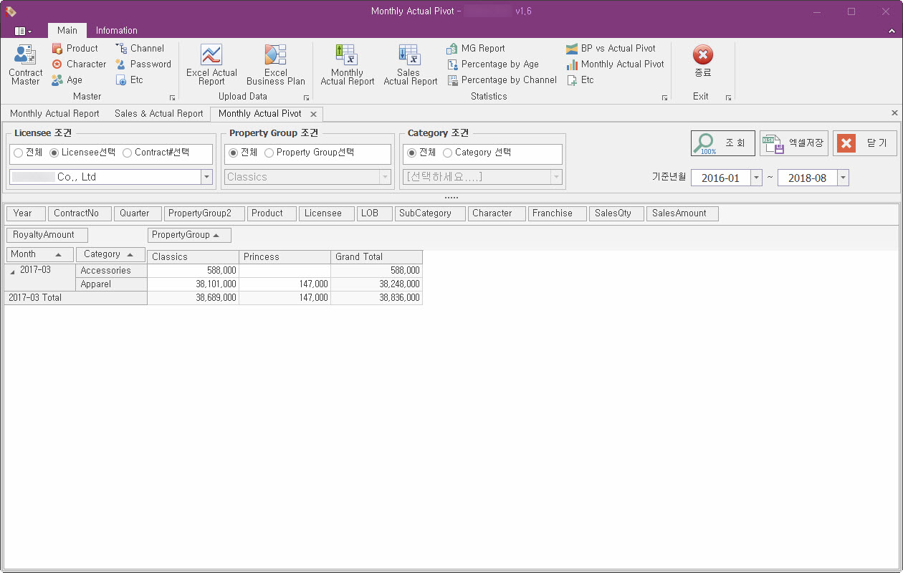This screenshot has height=573, width=903.
Task: Collapse filter panel via dotted splitter
Action: [x=451, y=198]
